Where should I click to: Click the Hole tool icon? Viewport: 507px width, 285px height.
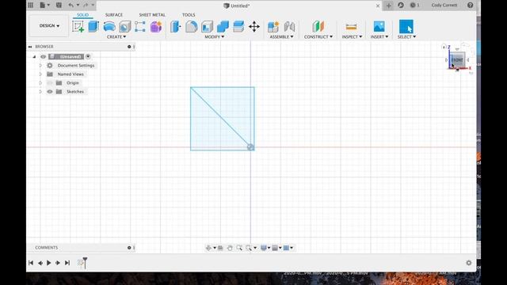click(x=125, y=27)
